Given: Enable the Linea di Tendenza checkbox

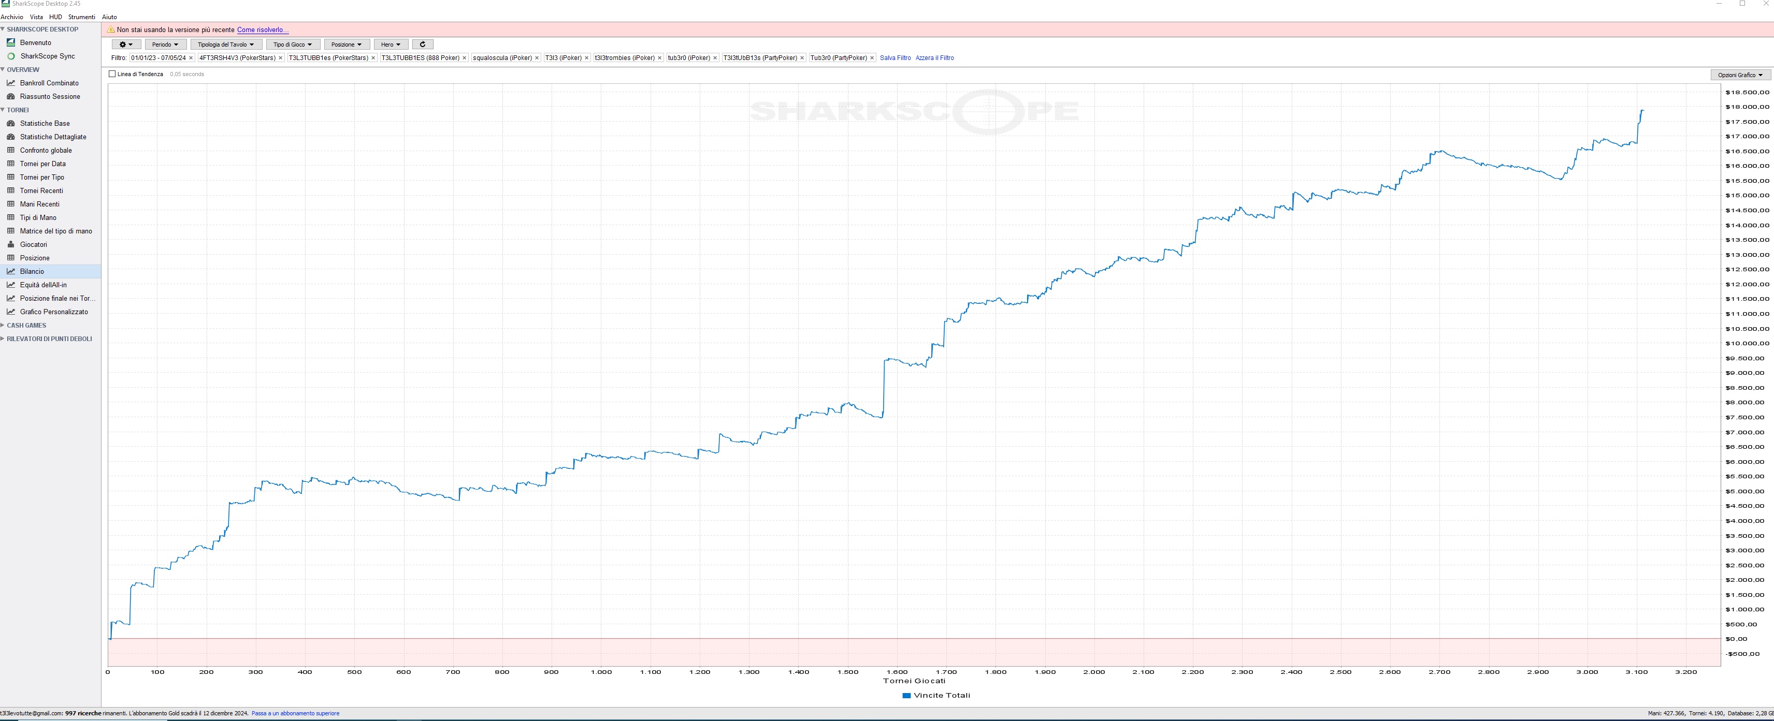Looking at the screenshot, I should coord(112,75).
